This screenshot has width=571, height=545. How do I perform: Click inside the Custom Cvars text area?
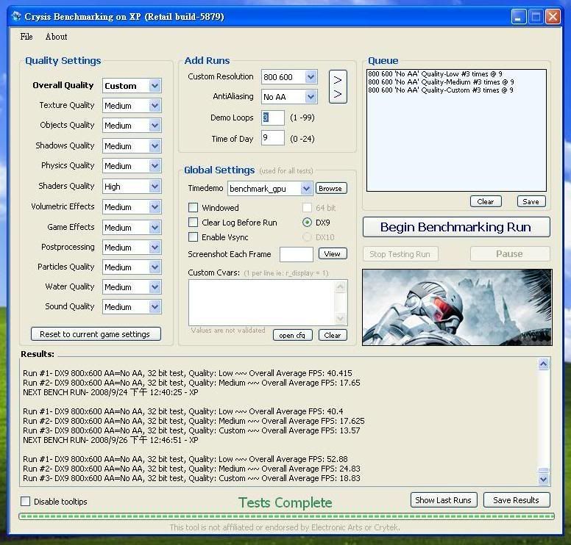pyautogui.click(x=262, y=302)
